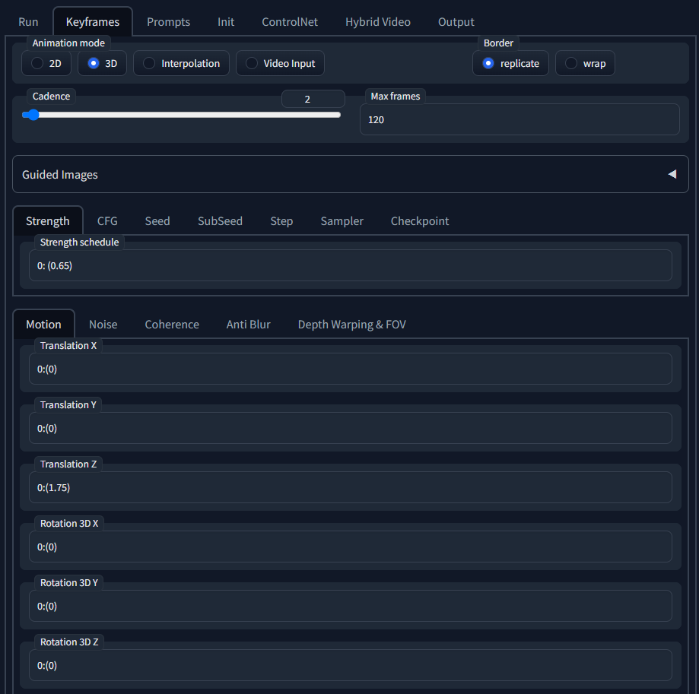Open the Noise tab
This screenshot has width=699, height=694.
103,325
